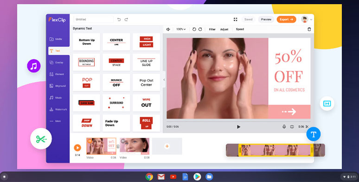Screen dimensions: 359x182
Task: Open the user avatar account dropdown
Action: 307,19
